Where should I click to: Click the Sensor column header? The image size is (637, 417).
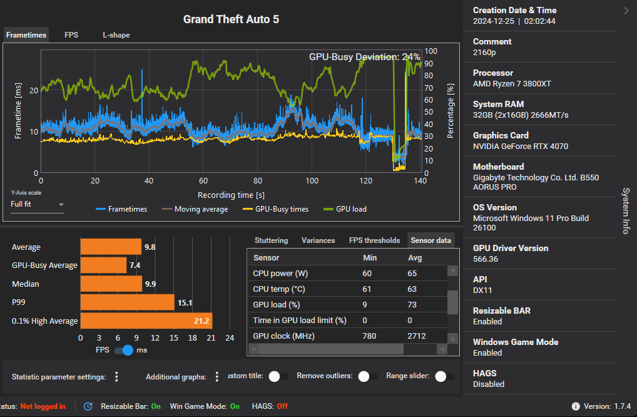coord(266,258)
